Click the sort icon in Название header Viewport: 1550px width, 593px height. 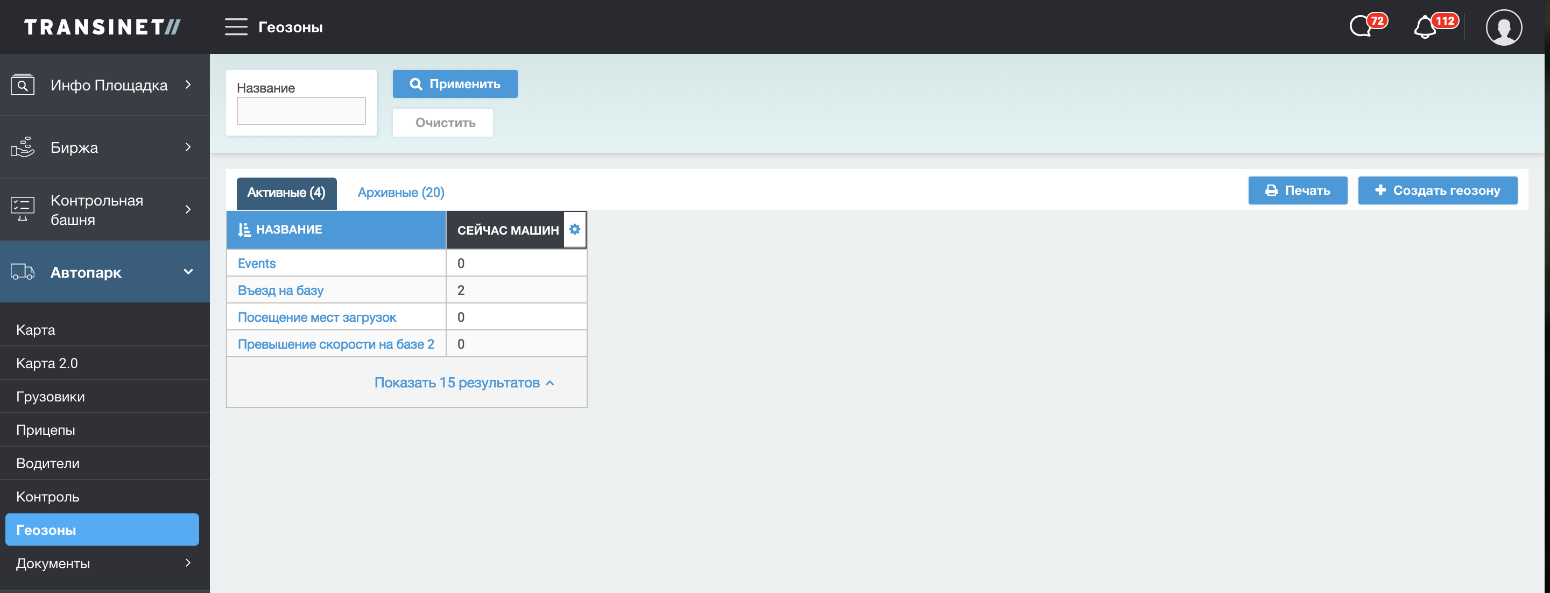244,230
